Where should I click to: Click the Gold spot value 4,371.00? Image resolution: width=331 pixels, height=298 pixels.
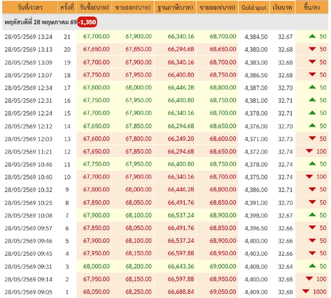pyautogui.click(x=256, y=139)
